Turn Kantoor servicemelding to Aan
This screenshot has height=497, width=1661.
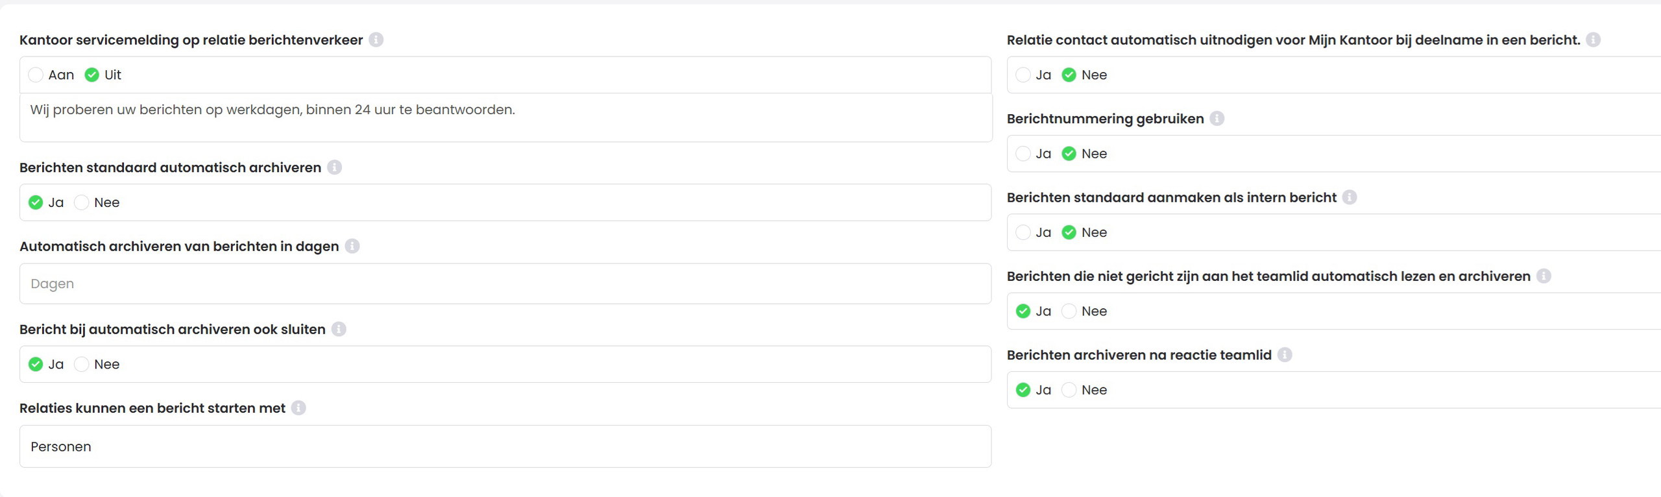[x=36, y=75]
